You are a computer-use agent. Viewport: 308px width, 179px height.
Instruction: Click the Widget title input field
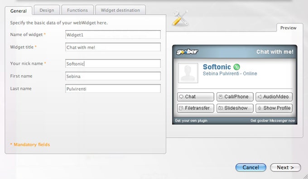113,47
